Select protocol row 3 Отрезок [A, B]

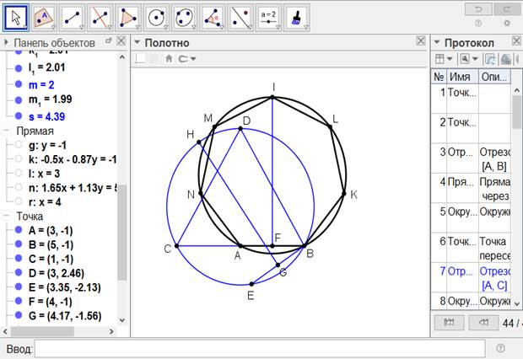pos(471,158)
